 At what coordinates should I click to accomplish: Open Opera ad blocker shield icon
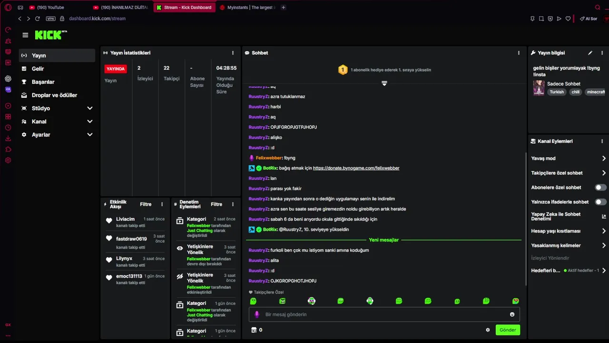[550, 19]
